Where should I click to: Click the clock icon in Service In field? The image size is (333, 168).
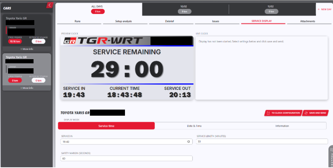coord(189,141)
